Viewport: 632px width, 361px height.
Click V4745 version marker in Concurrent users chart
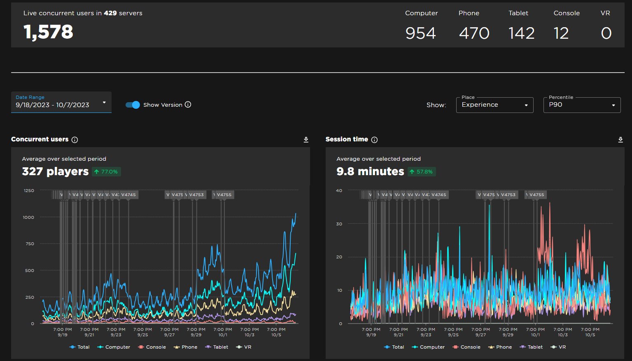(128, 195)
